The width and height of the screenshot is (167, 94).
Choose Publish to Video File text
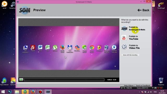[134, 47]
